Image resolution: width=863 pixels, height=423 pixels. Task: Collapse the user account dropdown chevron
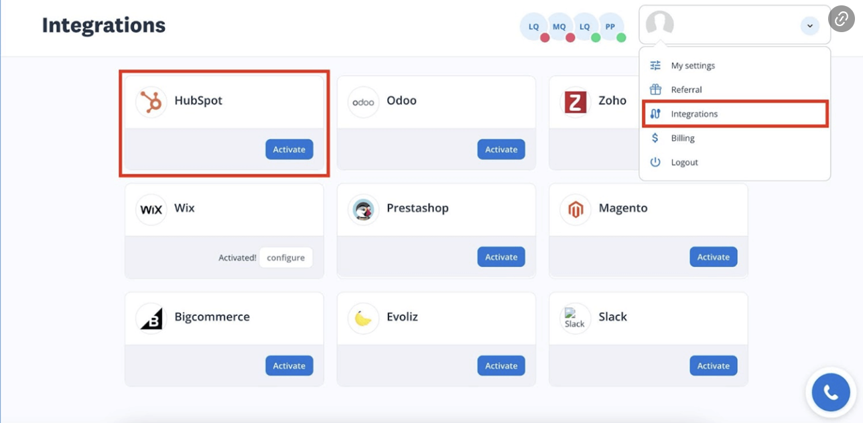809,26
